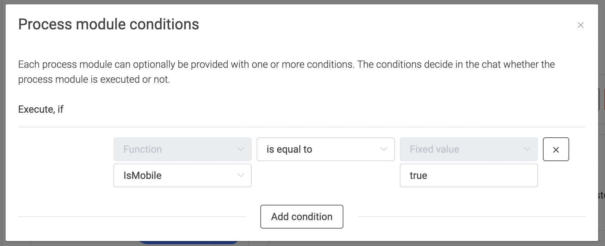The height and width of the screenshot is (246, 605).
Task: Open the Function source type dropdown
Action: pyautogui.click(x=182, y=149)
